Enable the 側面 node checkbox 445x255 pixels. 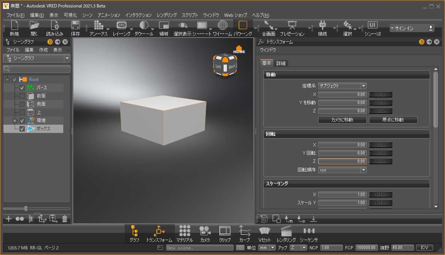[x=22, y=104]
